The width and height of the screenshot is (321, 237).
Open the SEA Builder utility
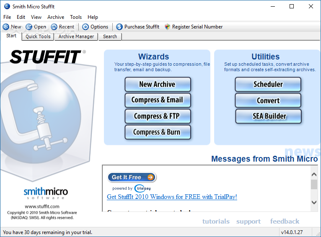[x=268, y=116]
